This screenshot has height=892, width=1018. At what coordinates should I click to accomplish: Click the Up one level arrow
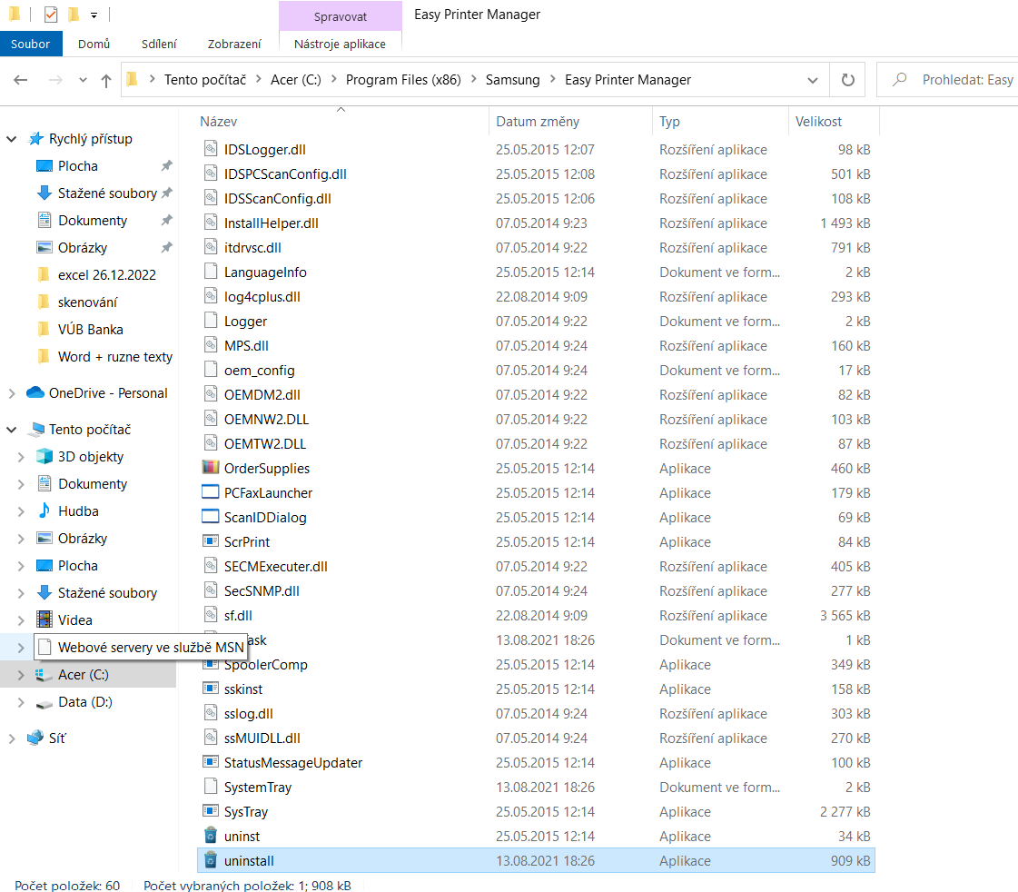point(106,80)
